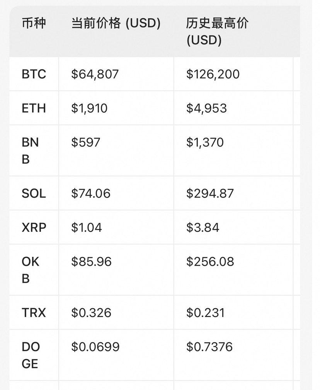Select the ETH row label
Screen dimensions: 320x390
point(34,108)
